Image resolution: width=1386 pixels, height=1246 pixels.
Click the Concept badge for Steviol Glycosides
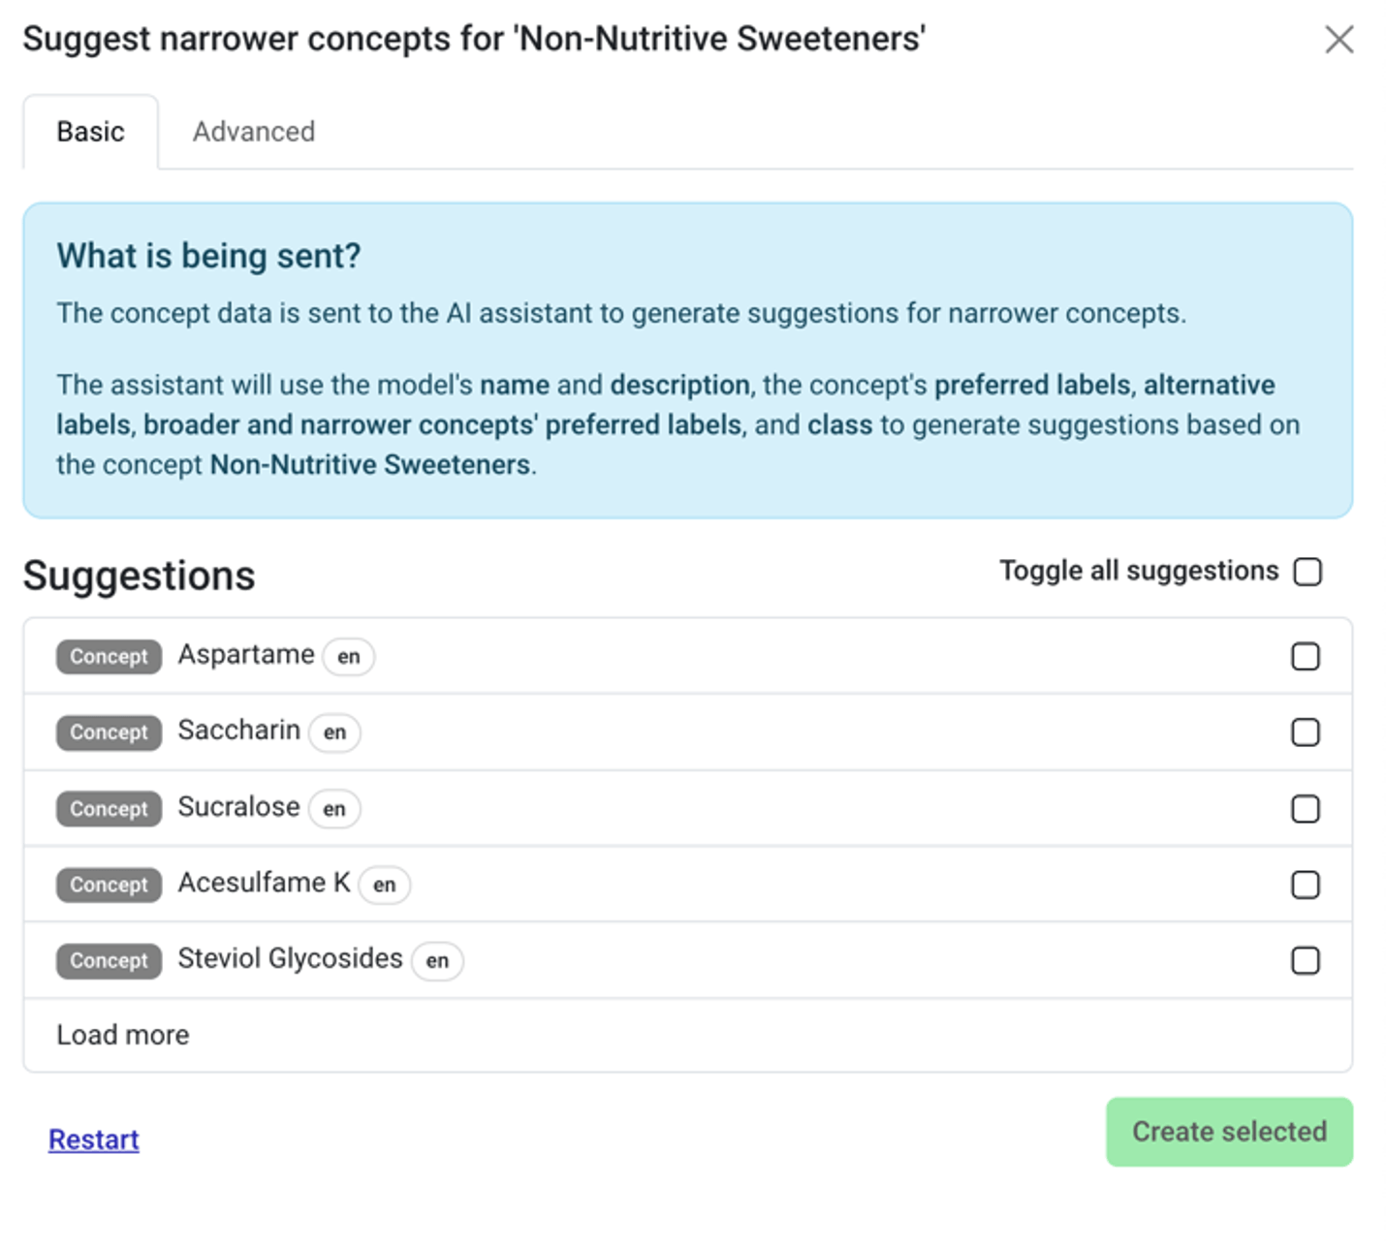point(108,961)
